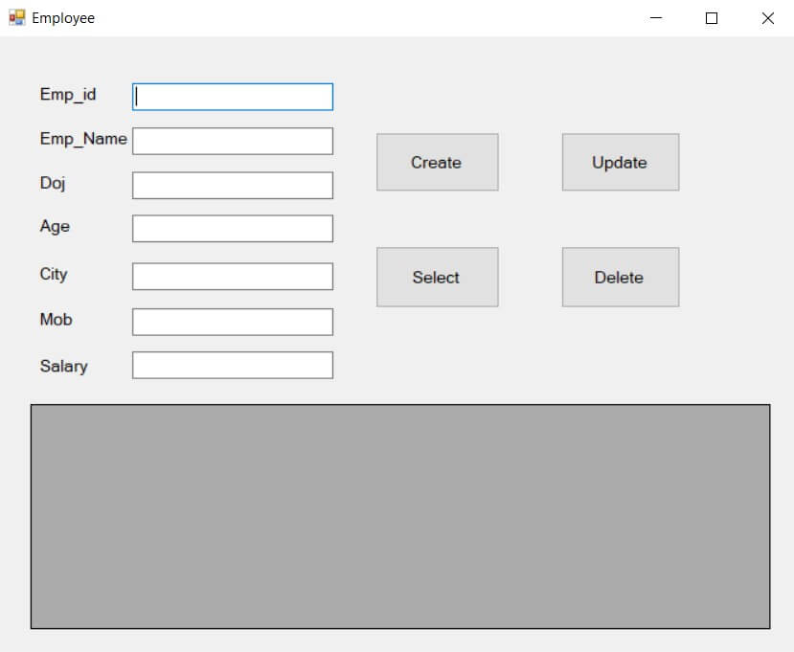
Task: Click the Doj label text
Action: click(x=53, y=183)
